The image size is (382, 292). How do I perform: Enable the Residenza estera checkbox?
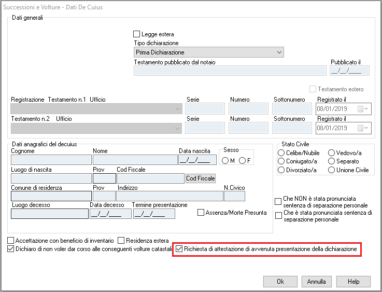(121, 241)
